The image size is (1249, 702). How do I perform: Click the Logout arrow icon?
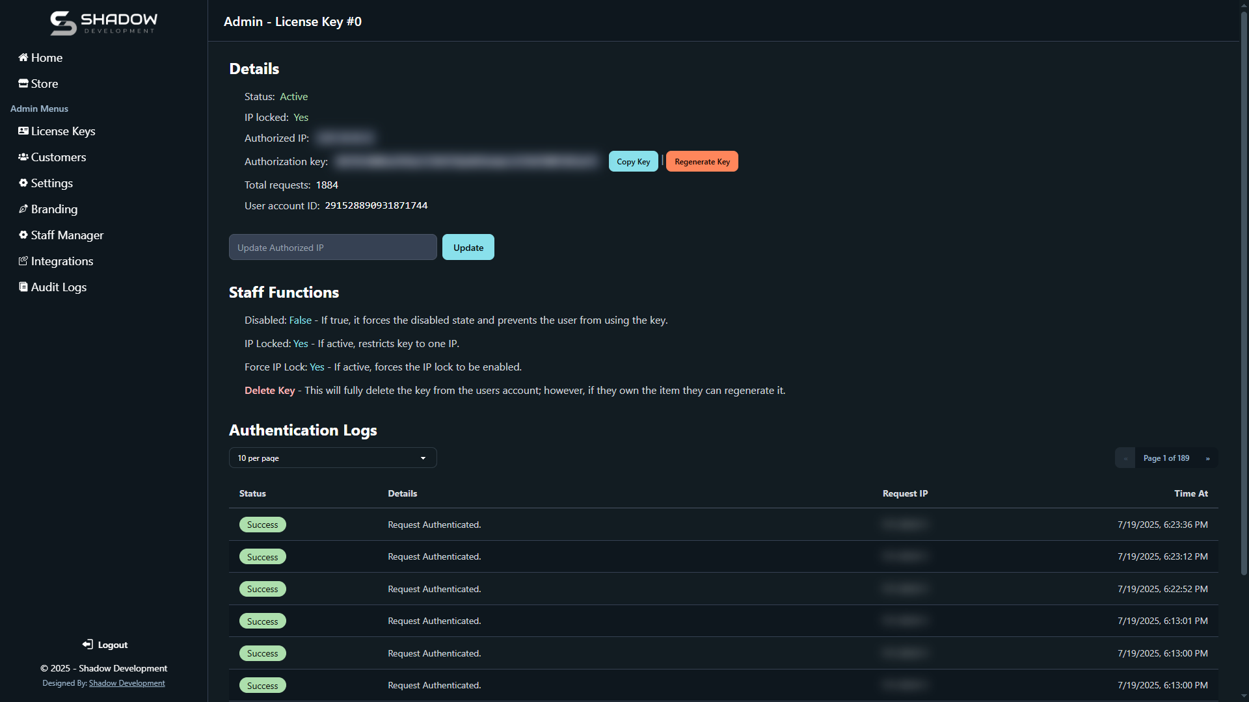click(x=88, y=645)
